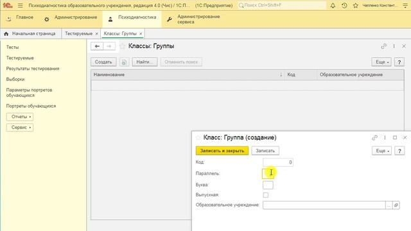This screenshot has height=231, width=411.
Task: Open three-dot menu in the creation dialog
Action: point(385,137)
